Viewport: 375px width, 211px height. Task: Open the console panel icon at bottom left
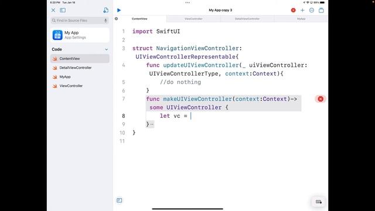pos(120,200)
